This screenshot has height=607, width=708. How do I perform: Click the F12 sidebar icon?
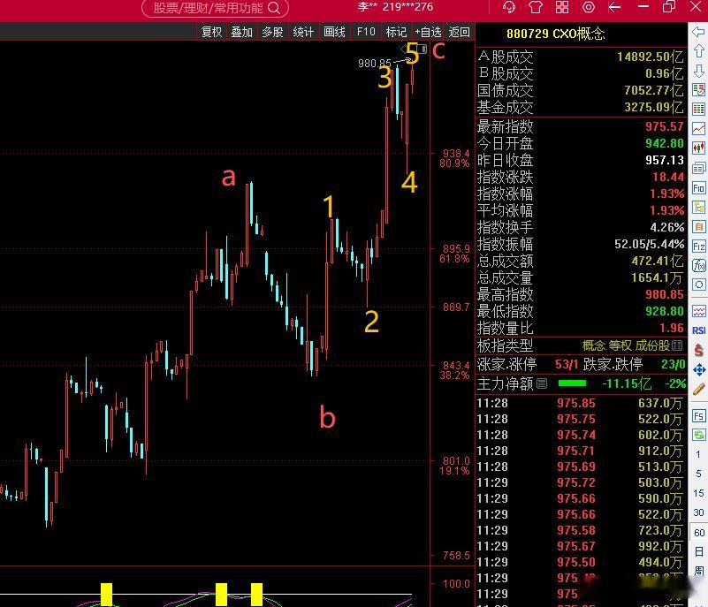[698, 246]
